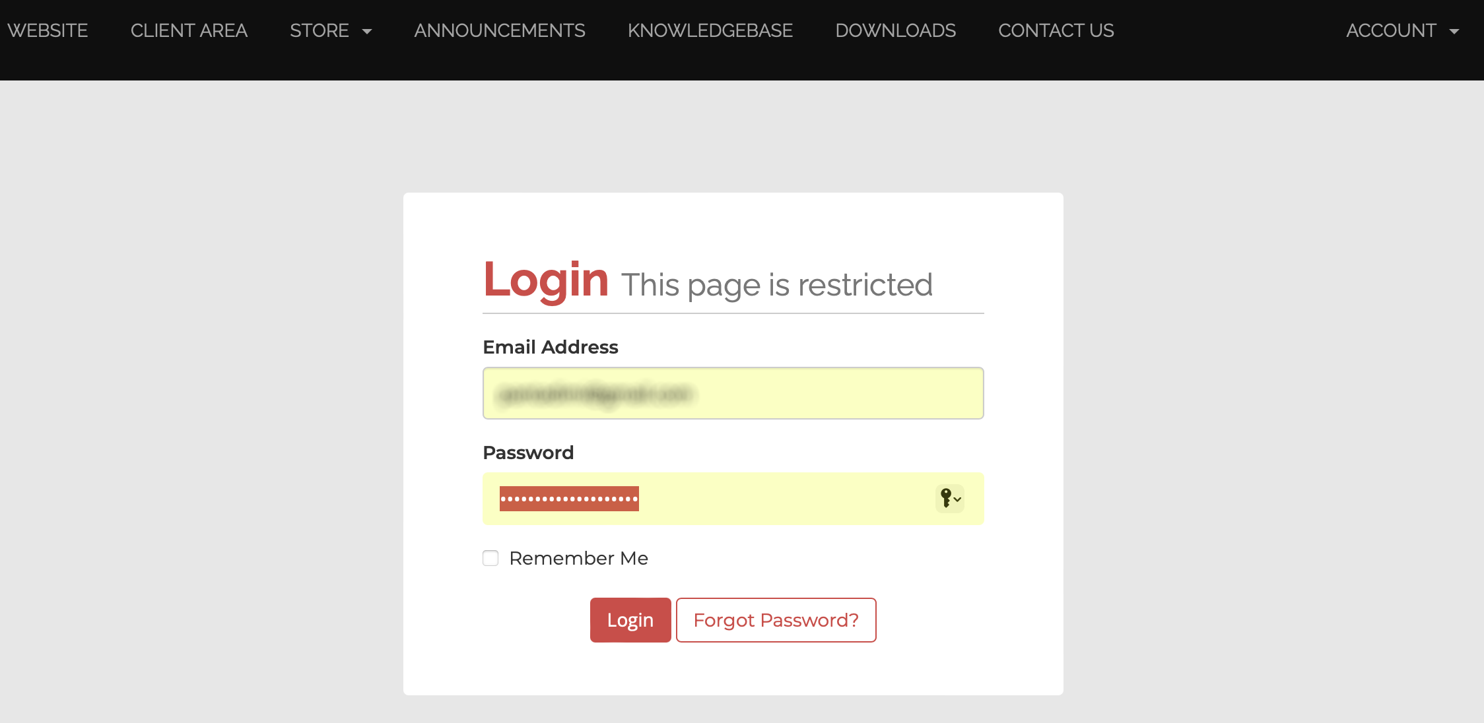This screenshot has height=723, width=1484.
Task: Click the KNOWLEDGEBASE navigation icon
Action: pyautogui.click(x=710, y=30)
